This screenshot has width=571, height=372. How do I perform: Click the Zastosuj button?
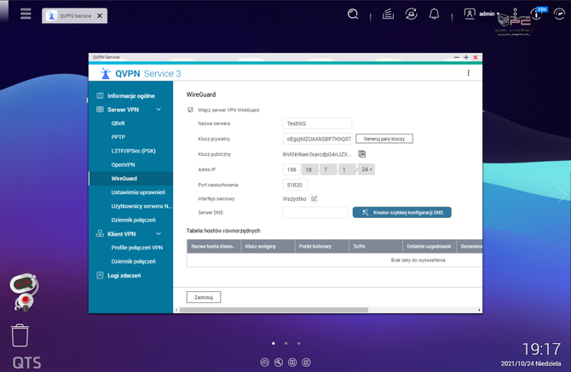tap(204, 297)
